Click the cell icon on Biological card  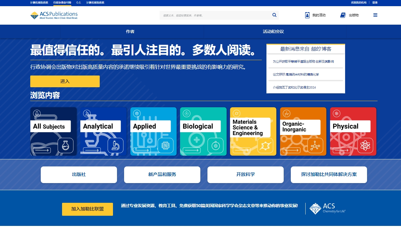[215, 145]
